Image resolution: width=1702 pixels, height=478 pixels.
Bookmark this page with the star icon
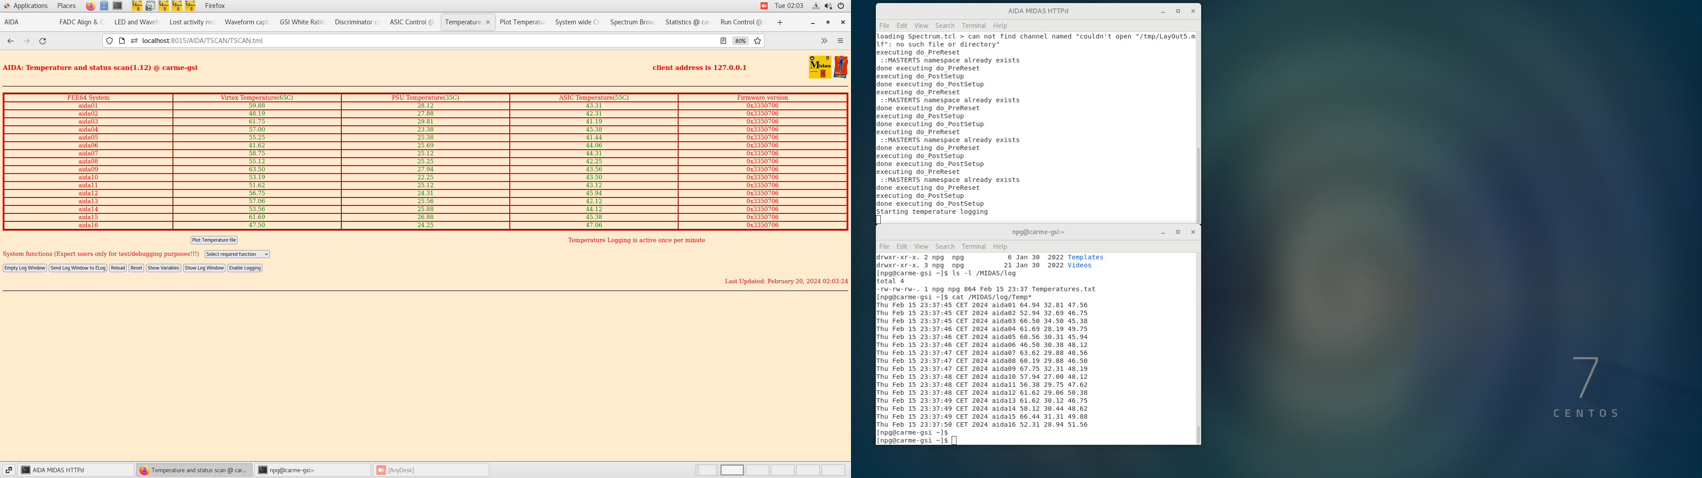click(758, 41)
